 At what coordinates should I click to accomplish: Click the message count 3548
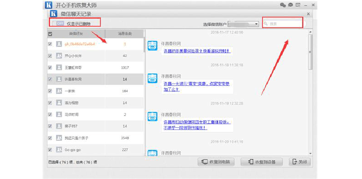[x=125, y=138]
